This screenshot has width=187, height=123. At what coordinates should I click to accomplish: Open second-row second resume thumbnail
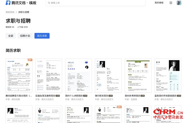click(49, 114)
